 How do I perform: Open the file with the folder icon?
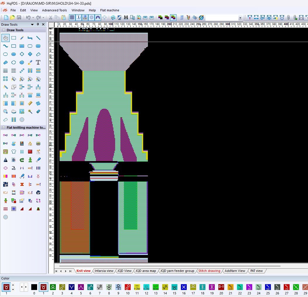pyautogui.click(x=13, y=18)
